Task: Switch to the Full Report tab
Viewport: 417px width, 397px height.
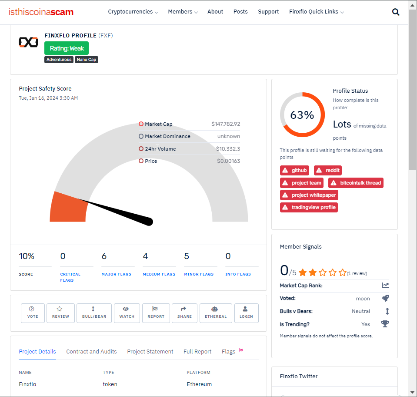Action: click(x=197, y=351)
